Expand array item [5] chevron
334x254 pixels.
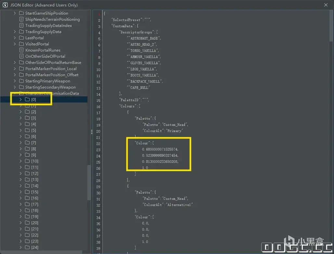20,130
